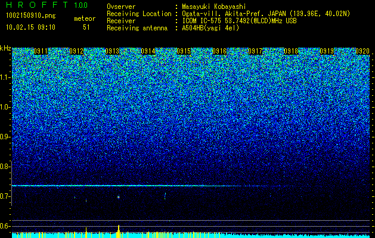Click the 0.9 kHz axis label
375x238 pixels.
click(5, 137)
